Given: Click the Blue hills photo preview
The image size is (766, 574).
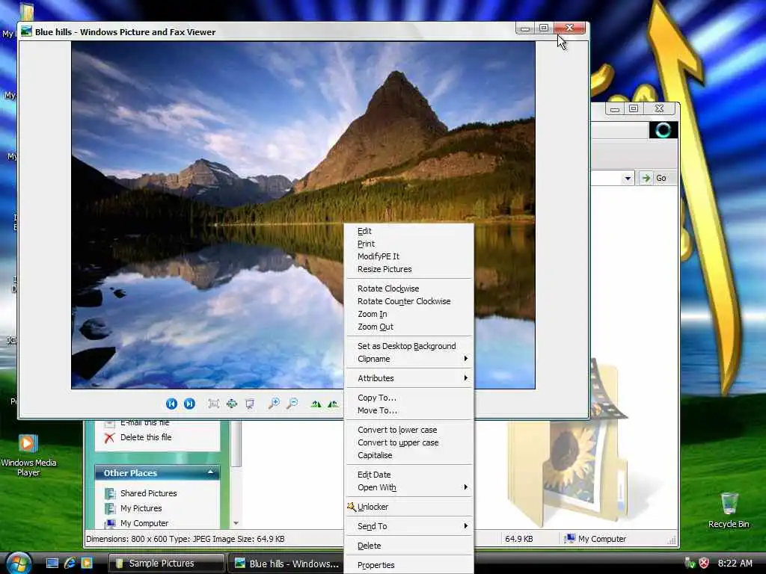Looking at the screenshot, I should [x=303, y=215].
